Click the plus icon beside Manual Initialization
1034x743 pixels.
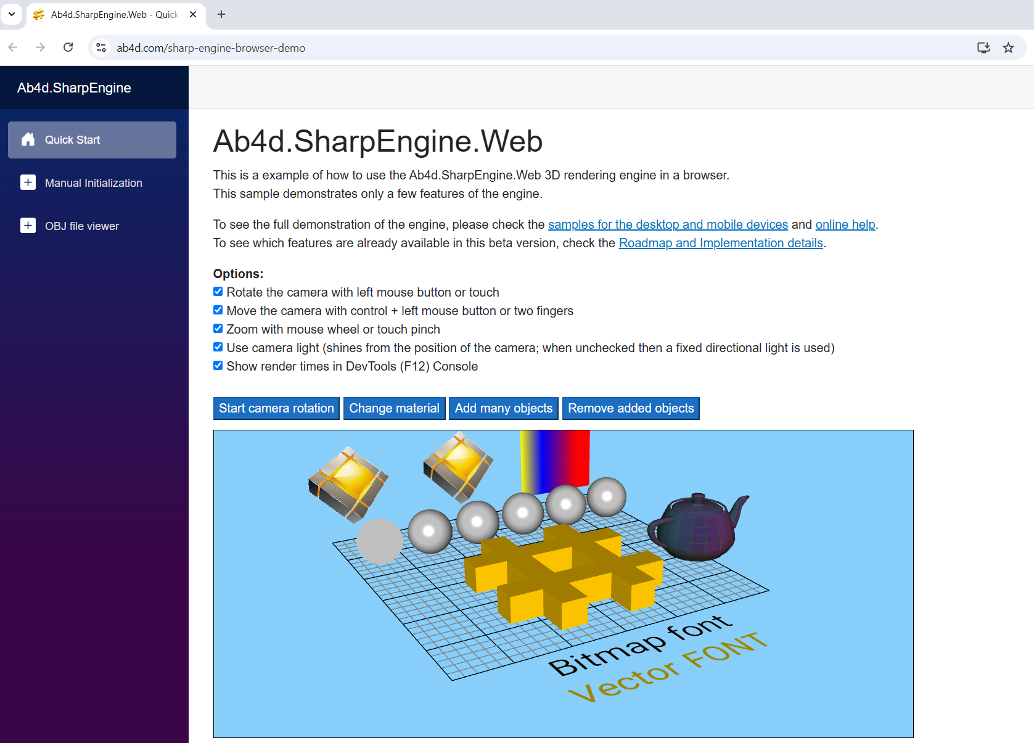tap(28, 183)
